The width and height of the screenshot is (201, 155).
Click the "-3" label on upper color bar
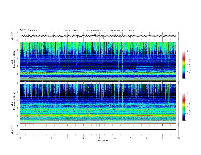(187, 51)
